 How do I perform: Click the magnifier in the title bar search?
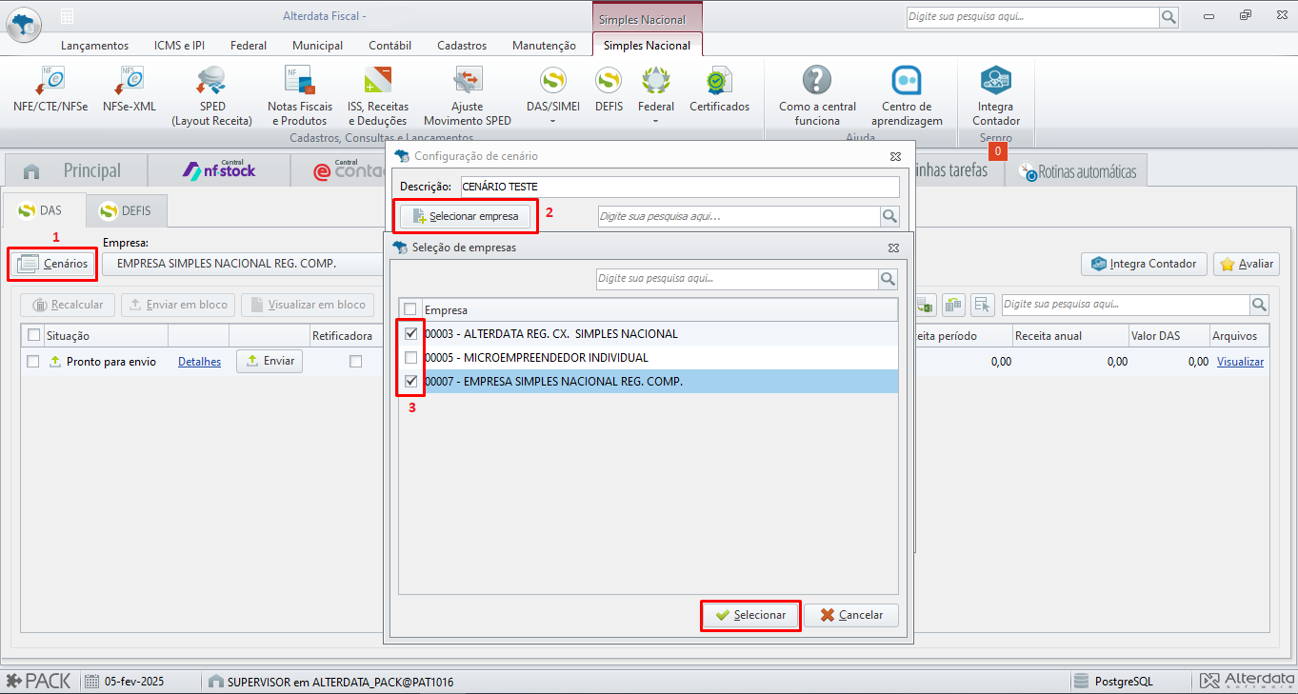click(1168, 17)
